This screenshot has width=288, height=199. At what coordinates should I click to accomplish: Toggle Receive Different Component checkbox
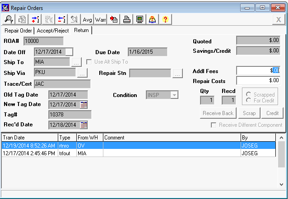[x=214, y=125]
